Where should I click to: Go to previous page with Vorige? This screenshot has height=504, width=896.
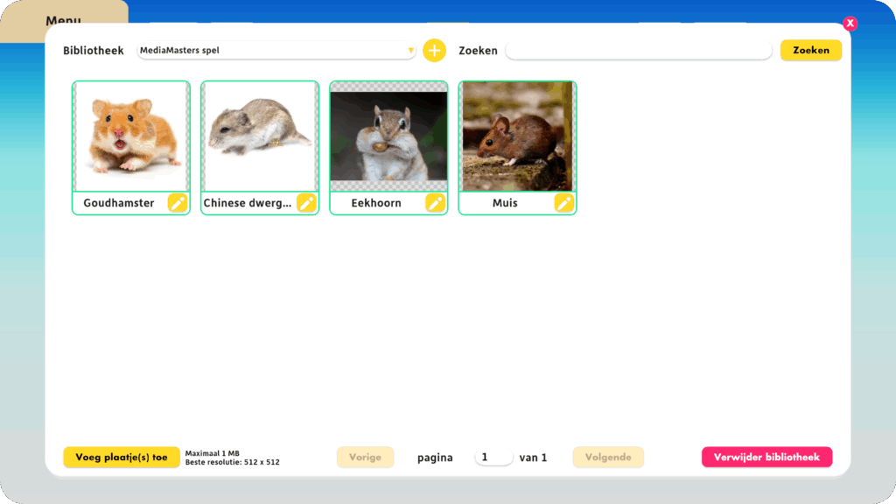click(365, 457)
